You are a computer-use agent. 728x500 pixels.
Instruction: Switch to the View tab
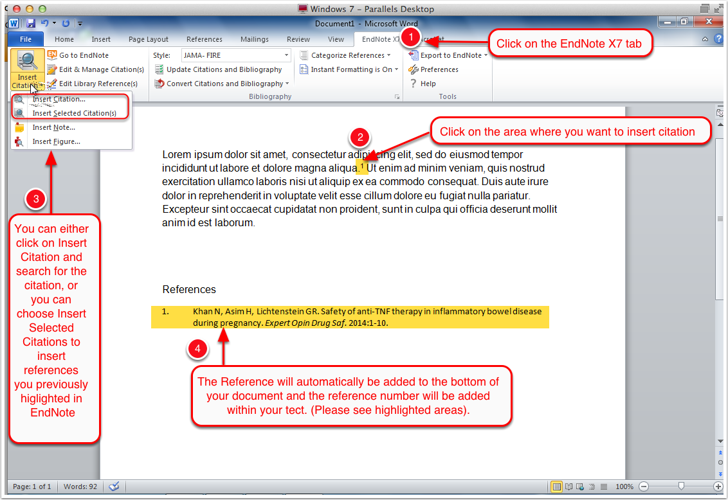(336, 39)
